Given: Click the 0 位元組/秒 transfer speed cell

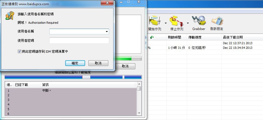Looking at the screenshot, I should tap(197, 48).
